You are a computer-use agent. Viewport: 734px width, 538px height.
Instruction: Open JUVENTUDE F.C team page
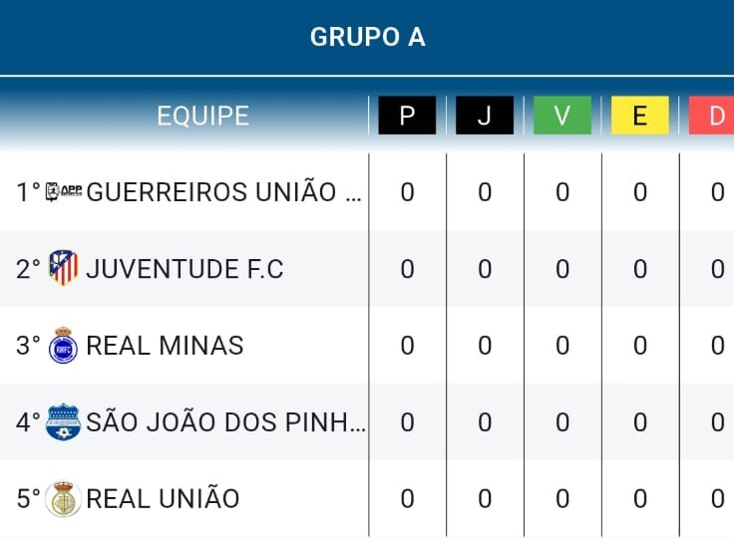tap(184, 269)
